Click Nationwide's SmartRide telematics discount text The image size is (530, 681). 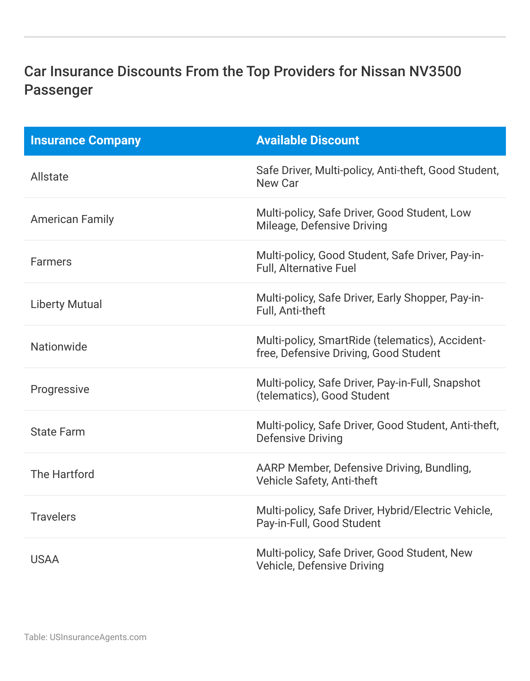[376, 340]
